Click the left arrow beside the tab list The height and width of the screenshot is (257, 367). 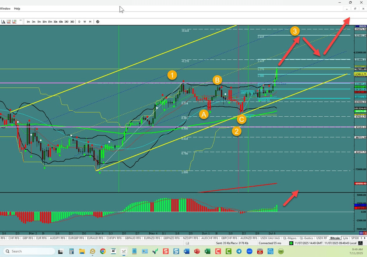point(361,238)
